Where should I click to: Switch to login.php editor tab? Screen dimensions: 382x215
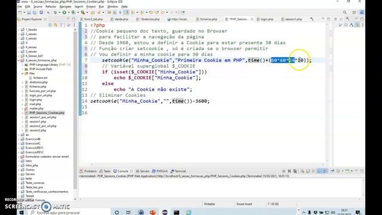point(265,19)
